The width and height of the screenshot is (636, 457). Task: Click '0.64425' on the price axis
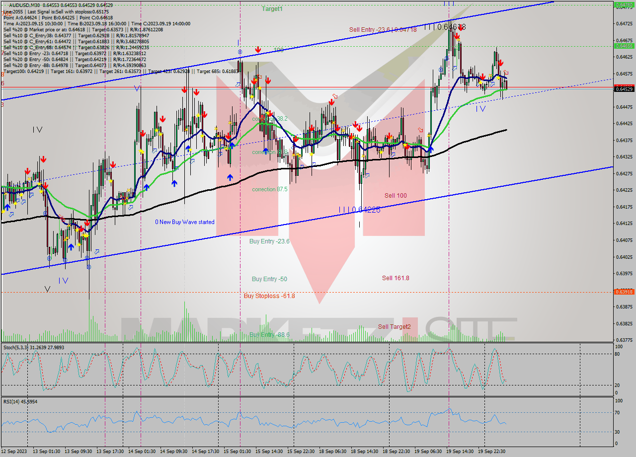[625, 124]
